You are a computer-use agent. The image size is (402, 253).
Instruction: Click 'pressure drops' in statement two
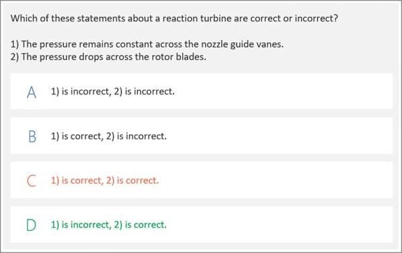click(x=71, y=57)
